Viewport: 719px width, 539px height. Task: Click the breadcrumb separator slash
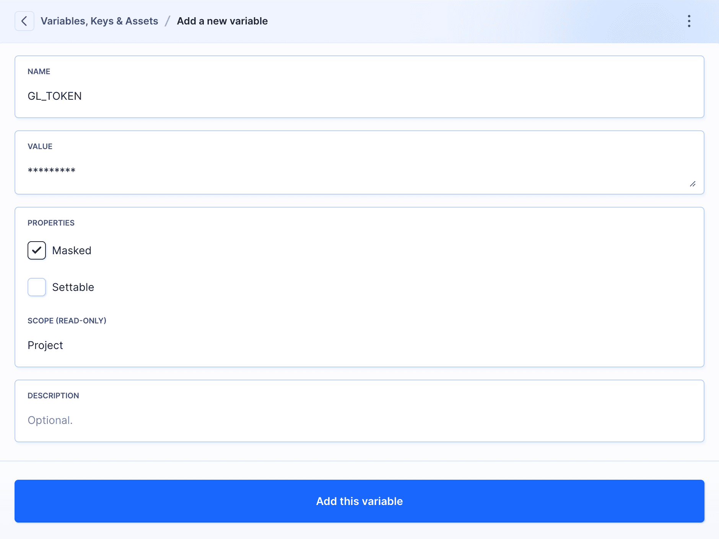tap(167, 21)
